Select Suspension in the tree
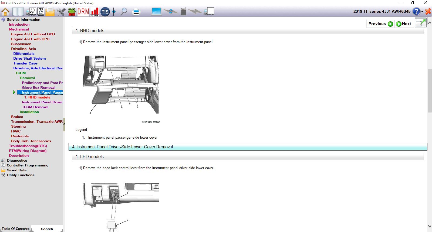This screenshot has width=432, height=232. pyautogui.click(x=21, y=44)
